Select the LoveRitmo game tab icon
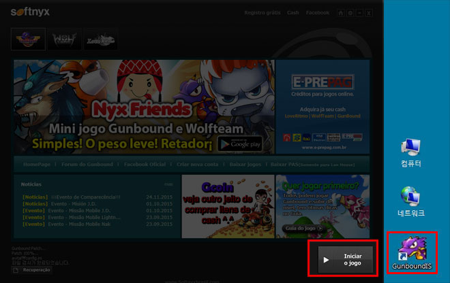Screen dimensions: 450x283 click(101, 39)
